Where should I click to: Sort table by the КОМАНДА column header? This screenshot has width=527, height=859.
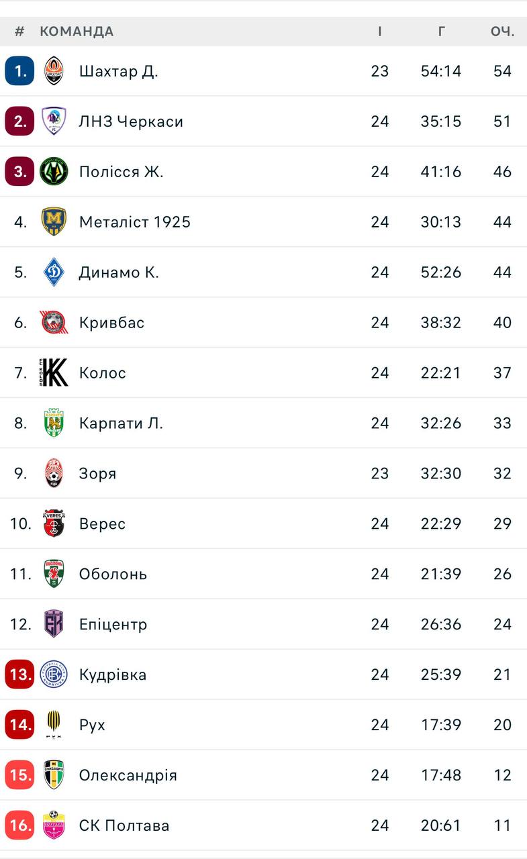pos(77,32)
